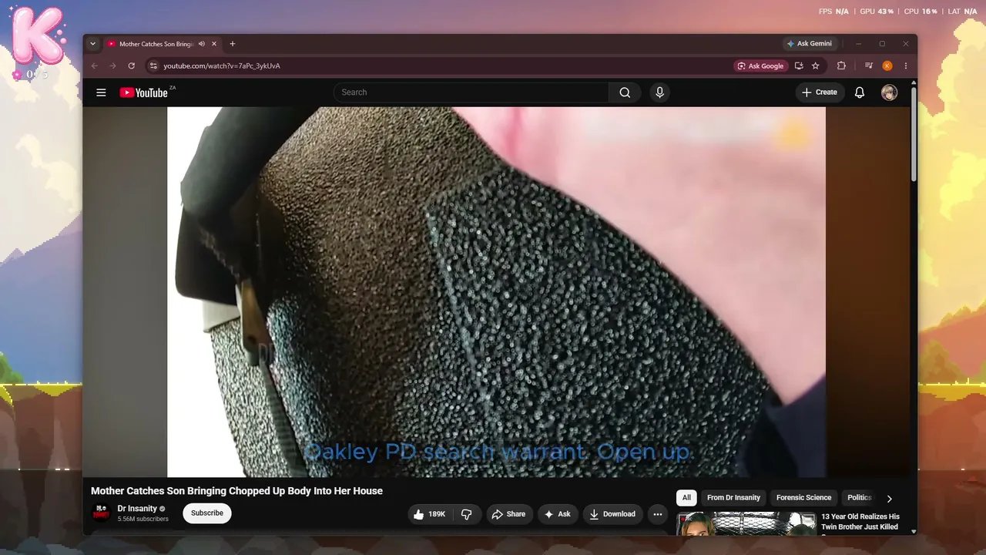This screenshot has height=555, width=986.
Task: Open the YouTube account avatar menu
Action: click(x=889, y=92)
